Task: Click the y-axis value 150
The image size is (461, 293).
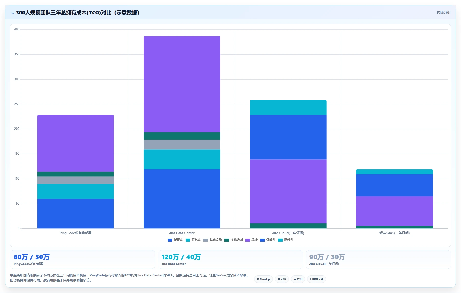Action: tap(17, 154)
